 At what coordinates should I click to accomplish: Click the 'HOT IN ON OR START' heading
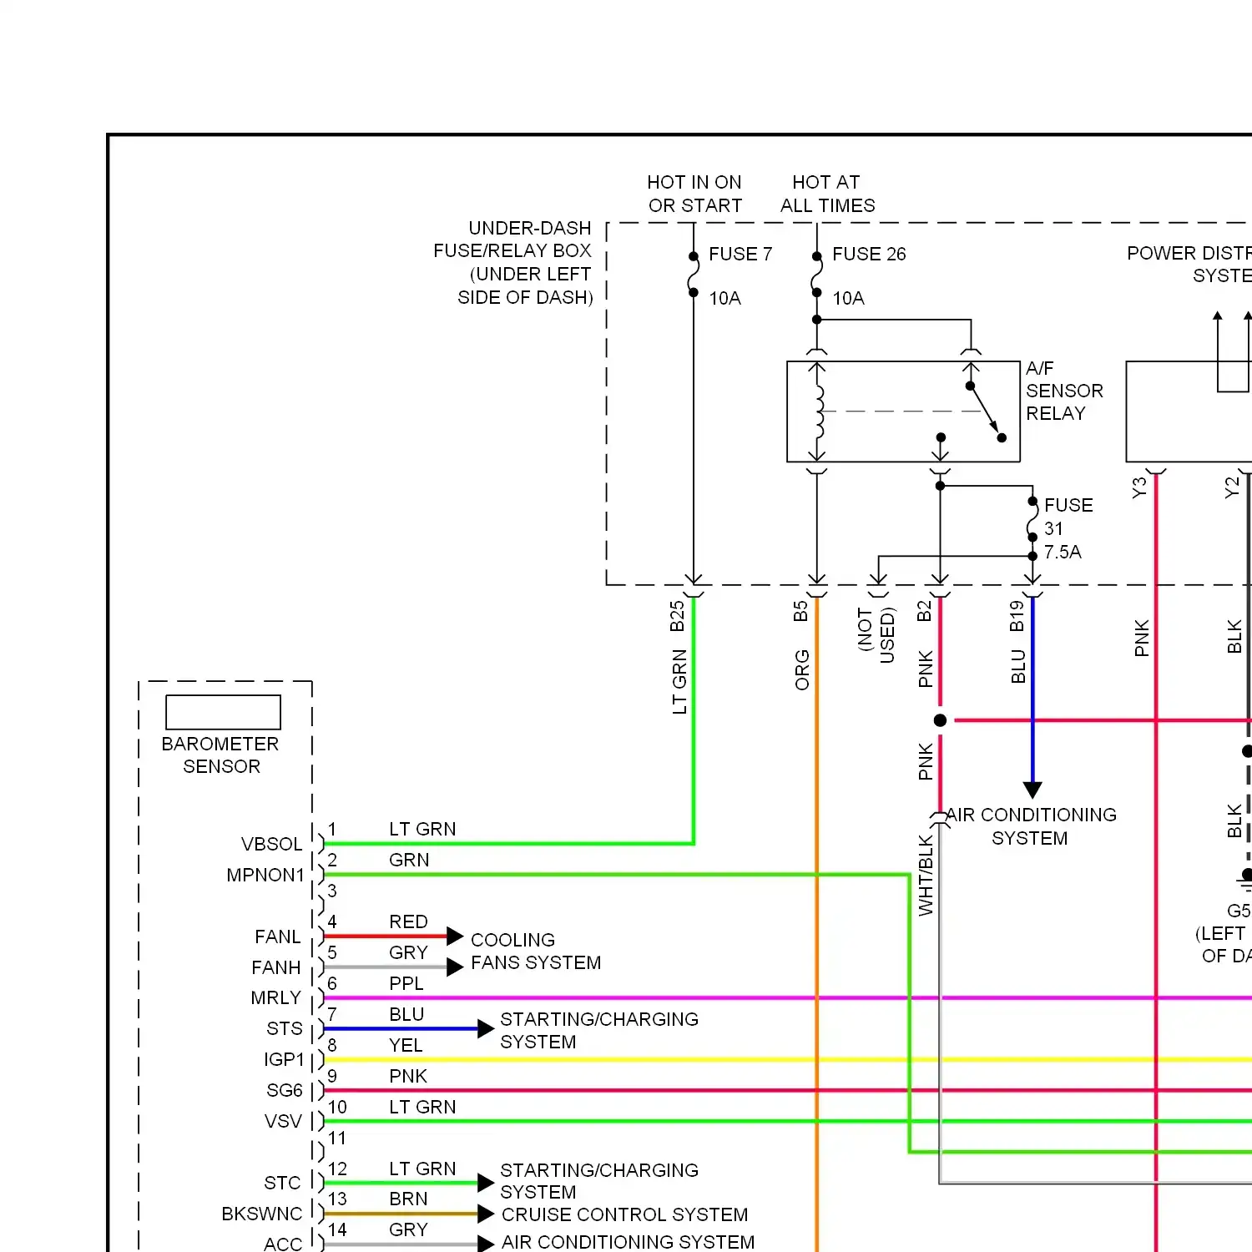pos(694,194)
